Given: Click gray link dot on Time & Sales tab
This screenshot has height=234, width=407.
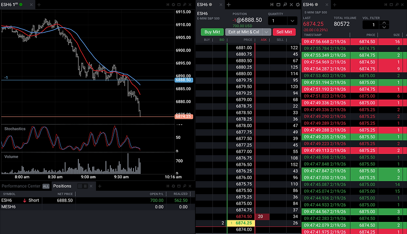Looking at the screenshot, I should tap(316, 5).
